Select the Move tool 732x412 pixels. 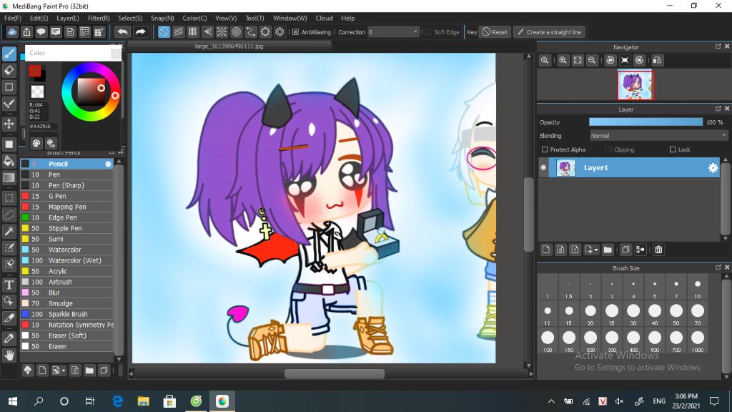point(9,124)
